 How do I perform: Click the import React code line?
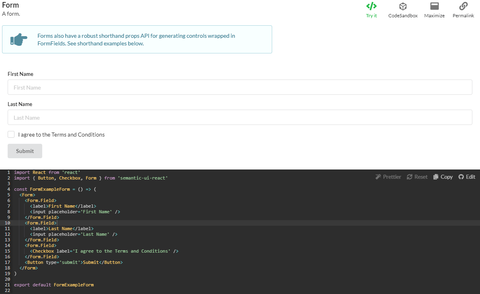point(47,172)
